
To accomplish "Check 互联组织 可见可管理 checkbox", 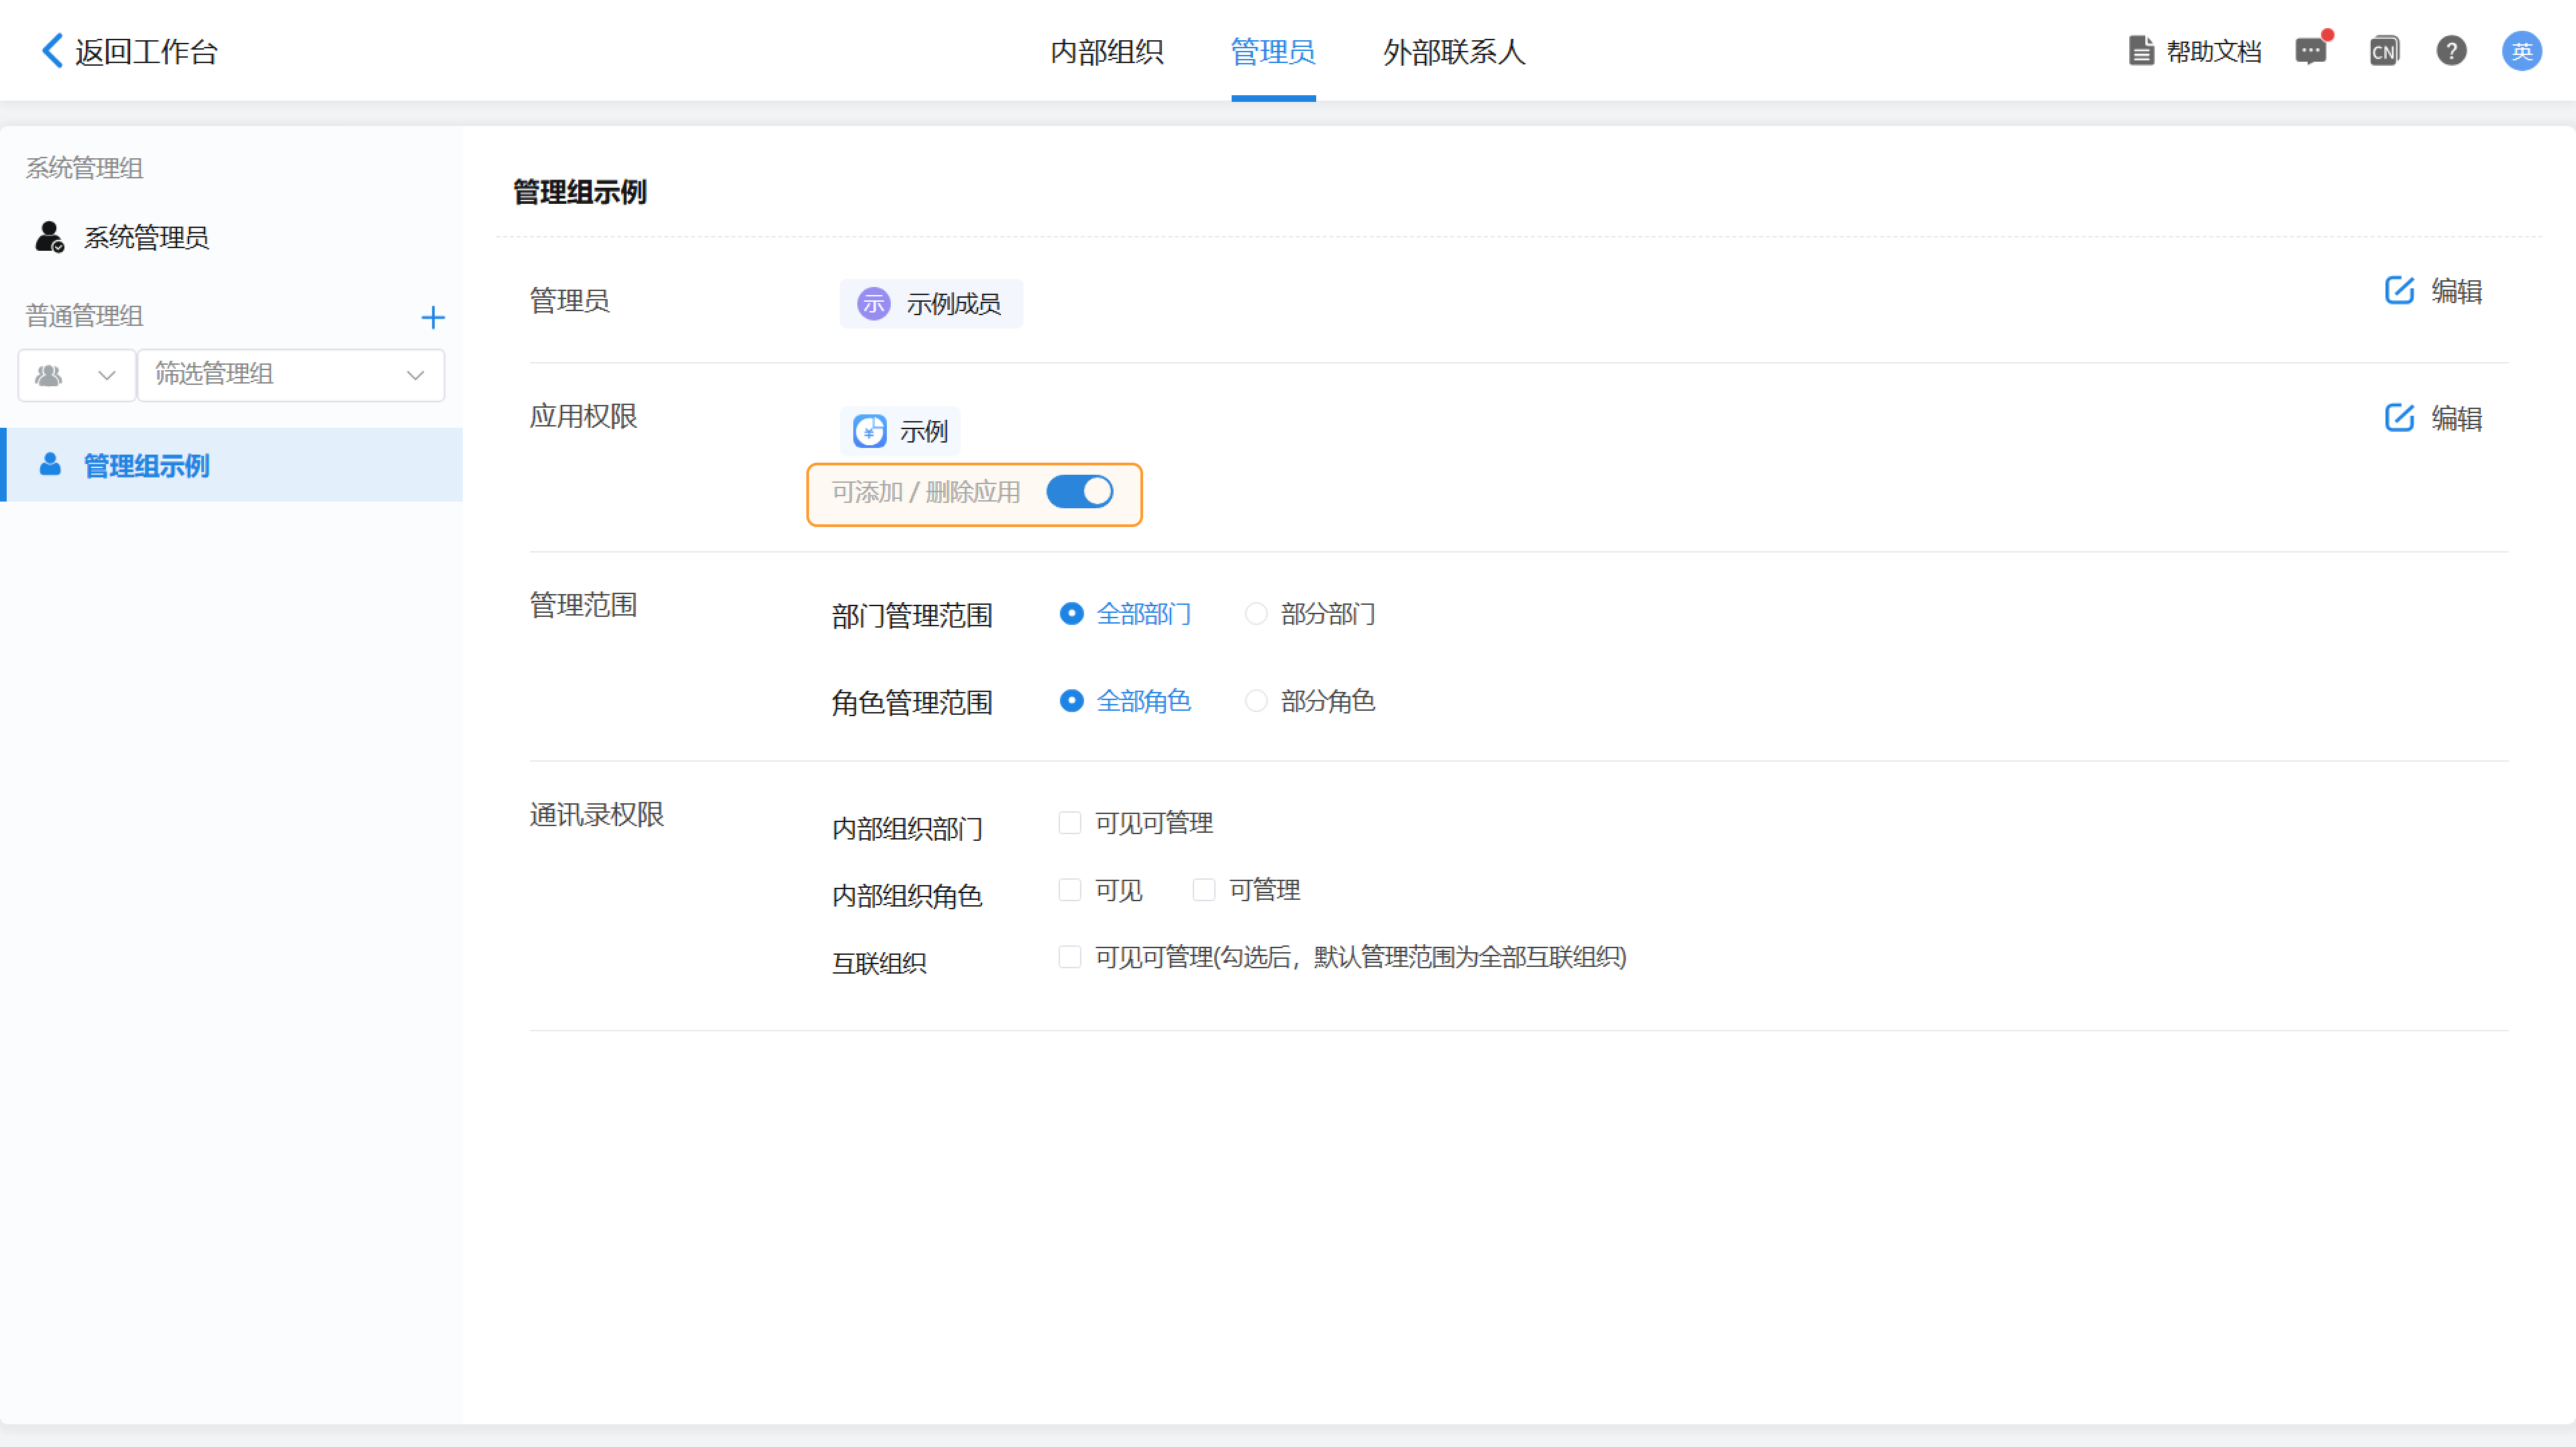I will pos(1070,956).
